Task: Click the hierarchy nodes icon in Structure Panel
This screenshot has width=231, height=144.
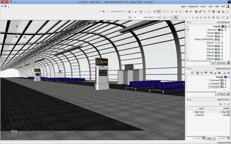Action: pyautogui.click(x=211, y=73)
